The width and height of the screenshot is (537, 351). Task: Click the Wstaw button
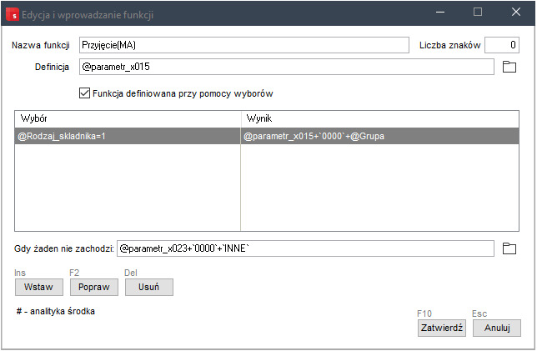(x=39, y=287)
